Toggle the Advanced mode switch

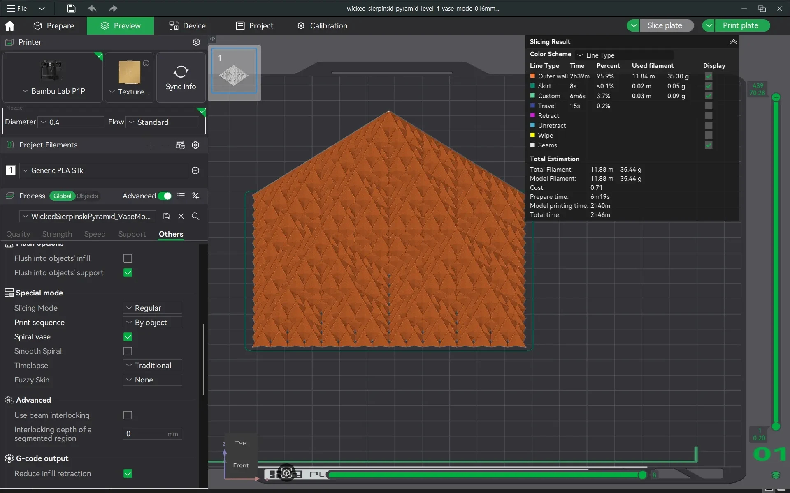point(165,196)
